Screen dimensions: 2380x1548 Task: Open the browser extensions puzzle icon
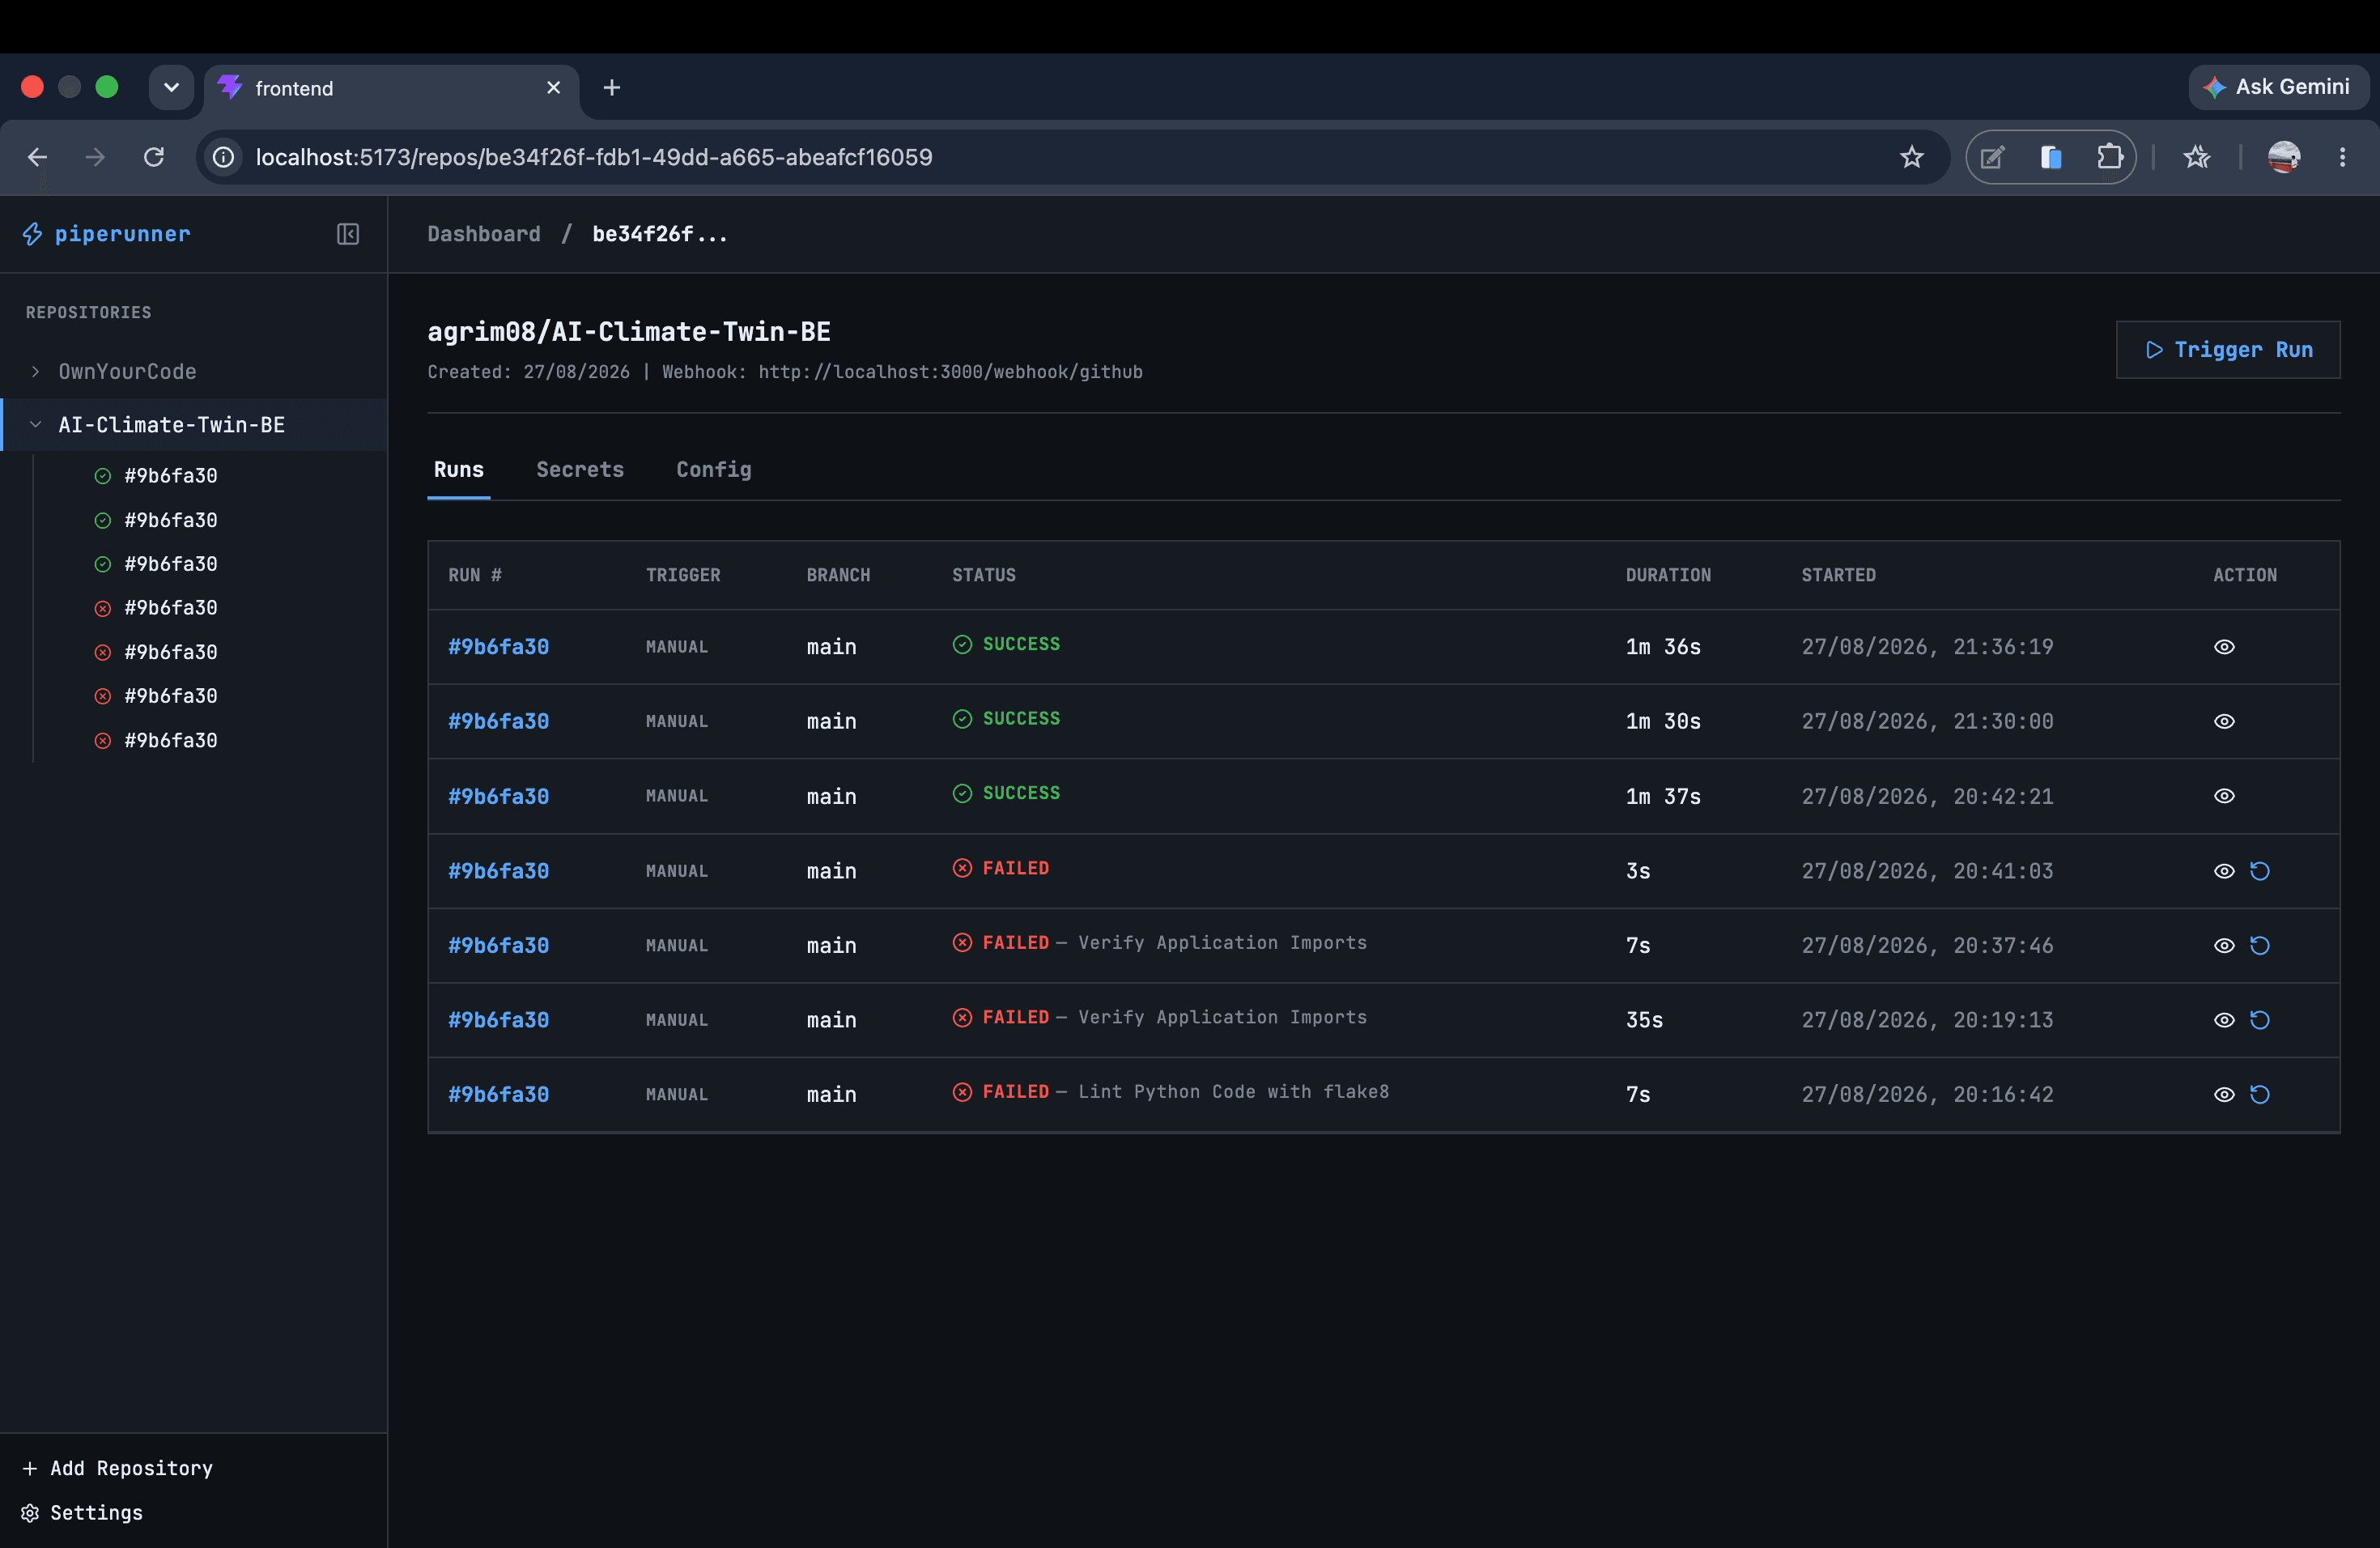(x=2109, y=157)
